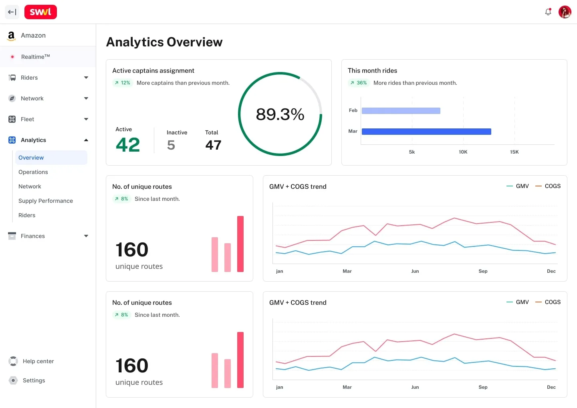
Task: Toggle the GMV legend in first trend chart
Action: (518, 186)
